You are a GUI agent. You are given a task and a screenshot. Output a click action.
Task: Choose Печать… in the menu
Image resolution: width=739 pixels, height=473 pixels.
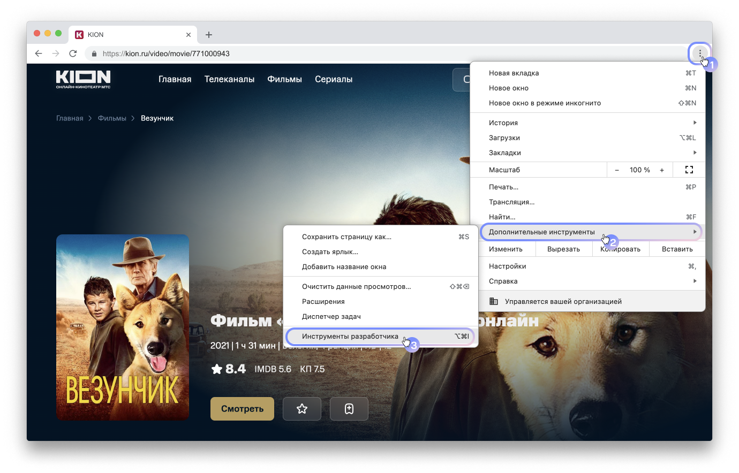pos(587,187)
